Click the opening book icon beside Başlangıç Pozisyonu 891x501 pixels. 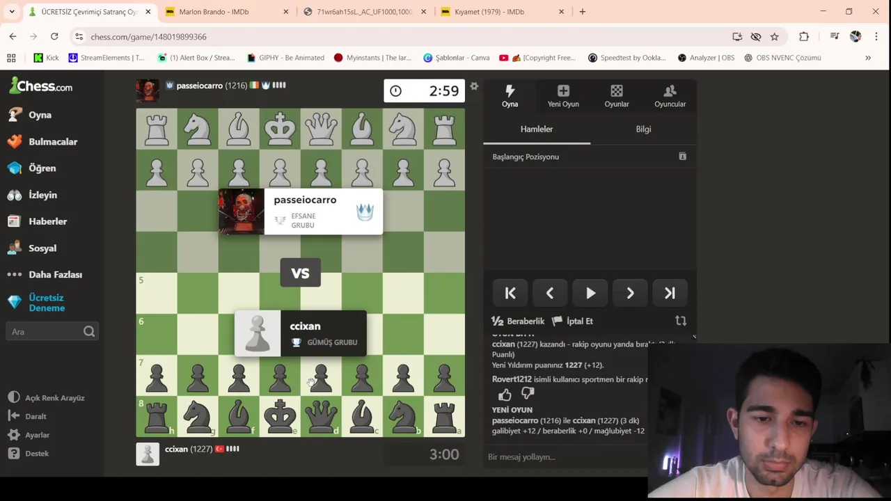(682, 157)
